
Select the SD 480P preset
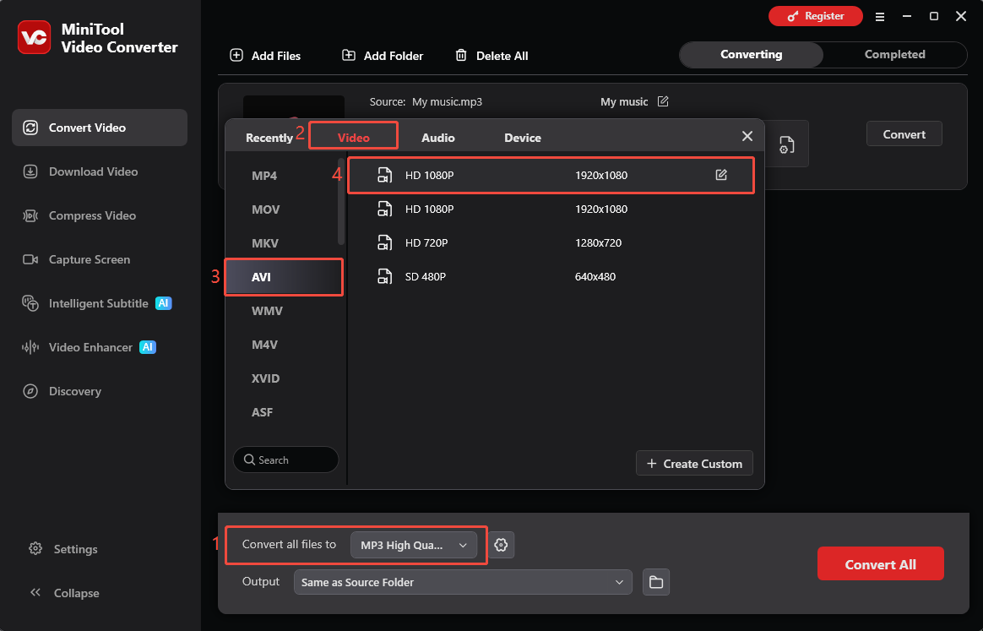(x=551, y=276)
